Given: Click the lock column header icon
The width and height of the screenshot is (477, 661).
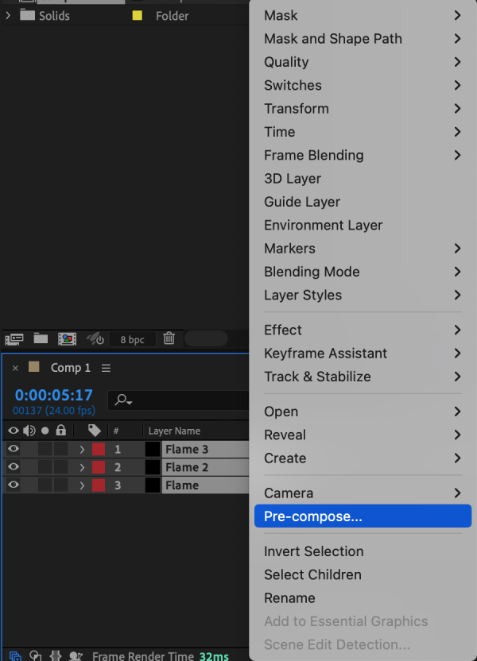Looking at the screenshot, I should click(60, 430).
